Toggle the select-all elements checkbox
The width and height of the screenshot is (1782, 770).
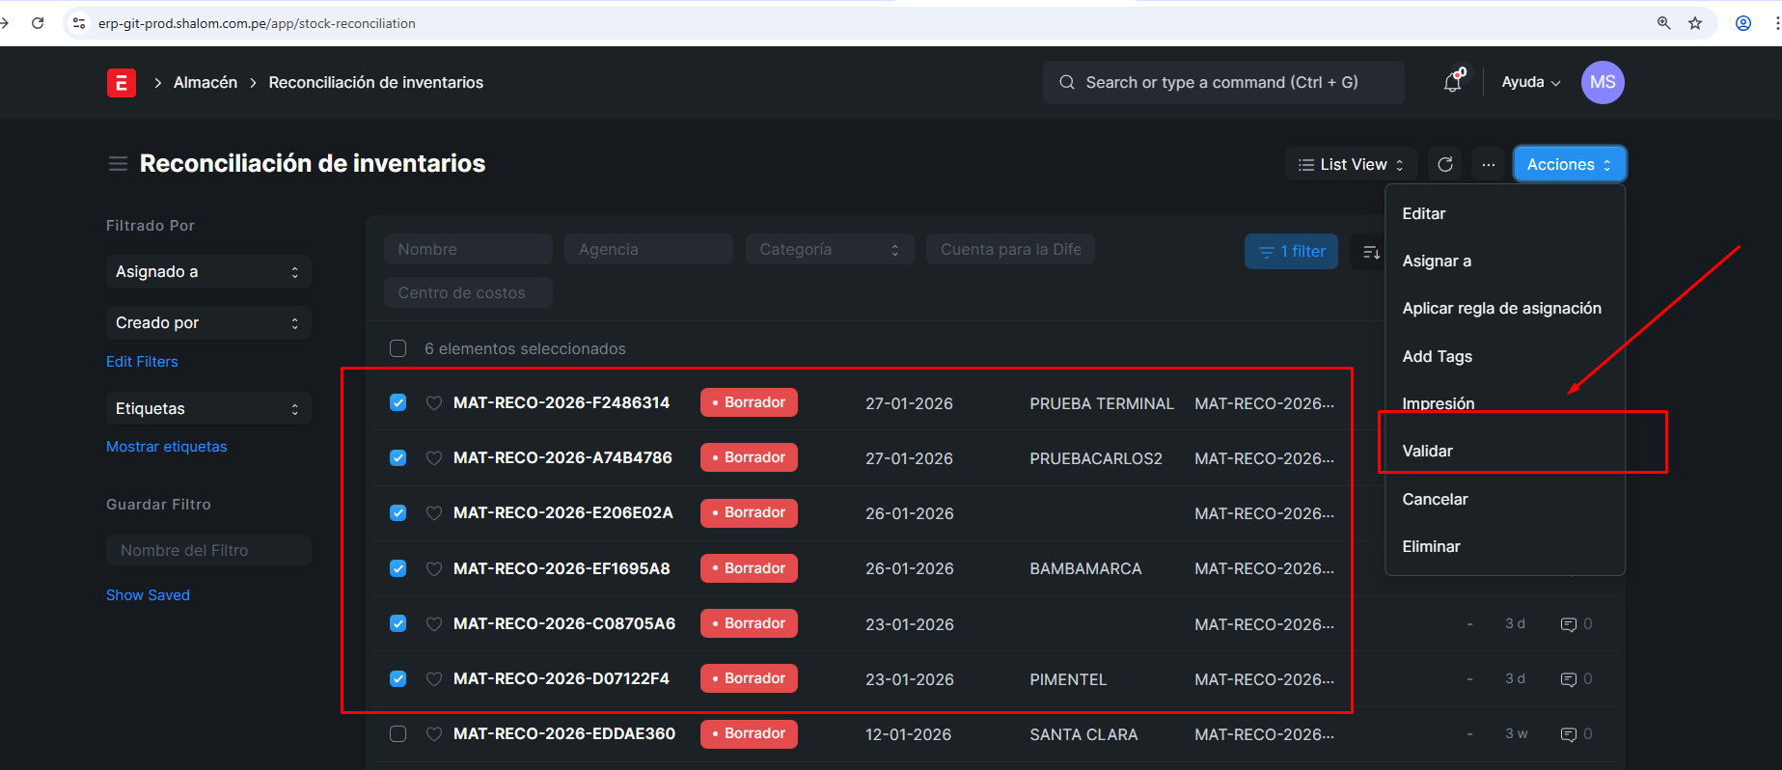(398, 348)
